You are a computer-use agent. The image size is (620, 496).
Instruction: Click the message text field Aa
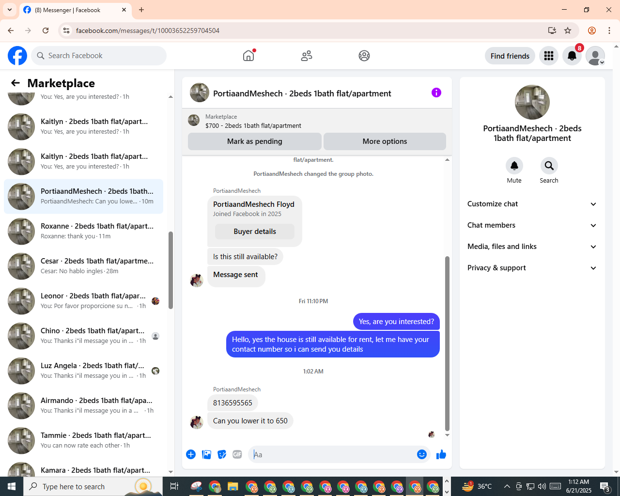click(x=332, y=454)
